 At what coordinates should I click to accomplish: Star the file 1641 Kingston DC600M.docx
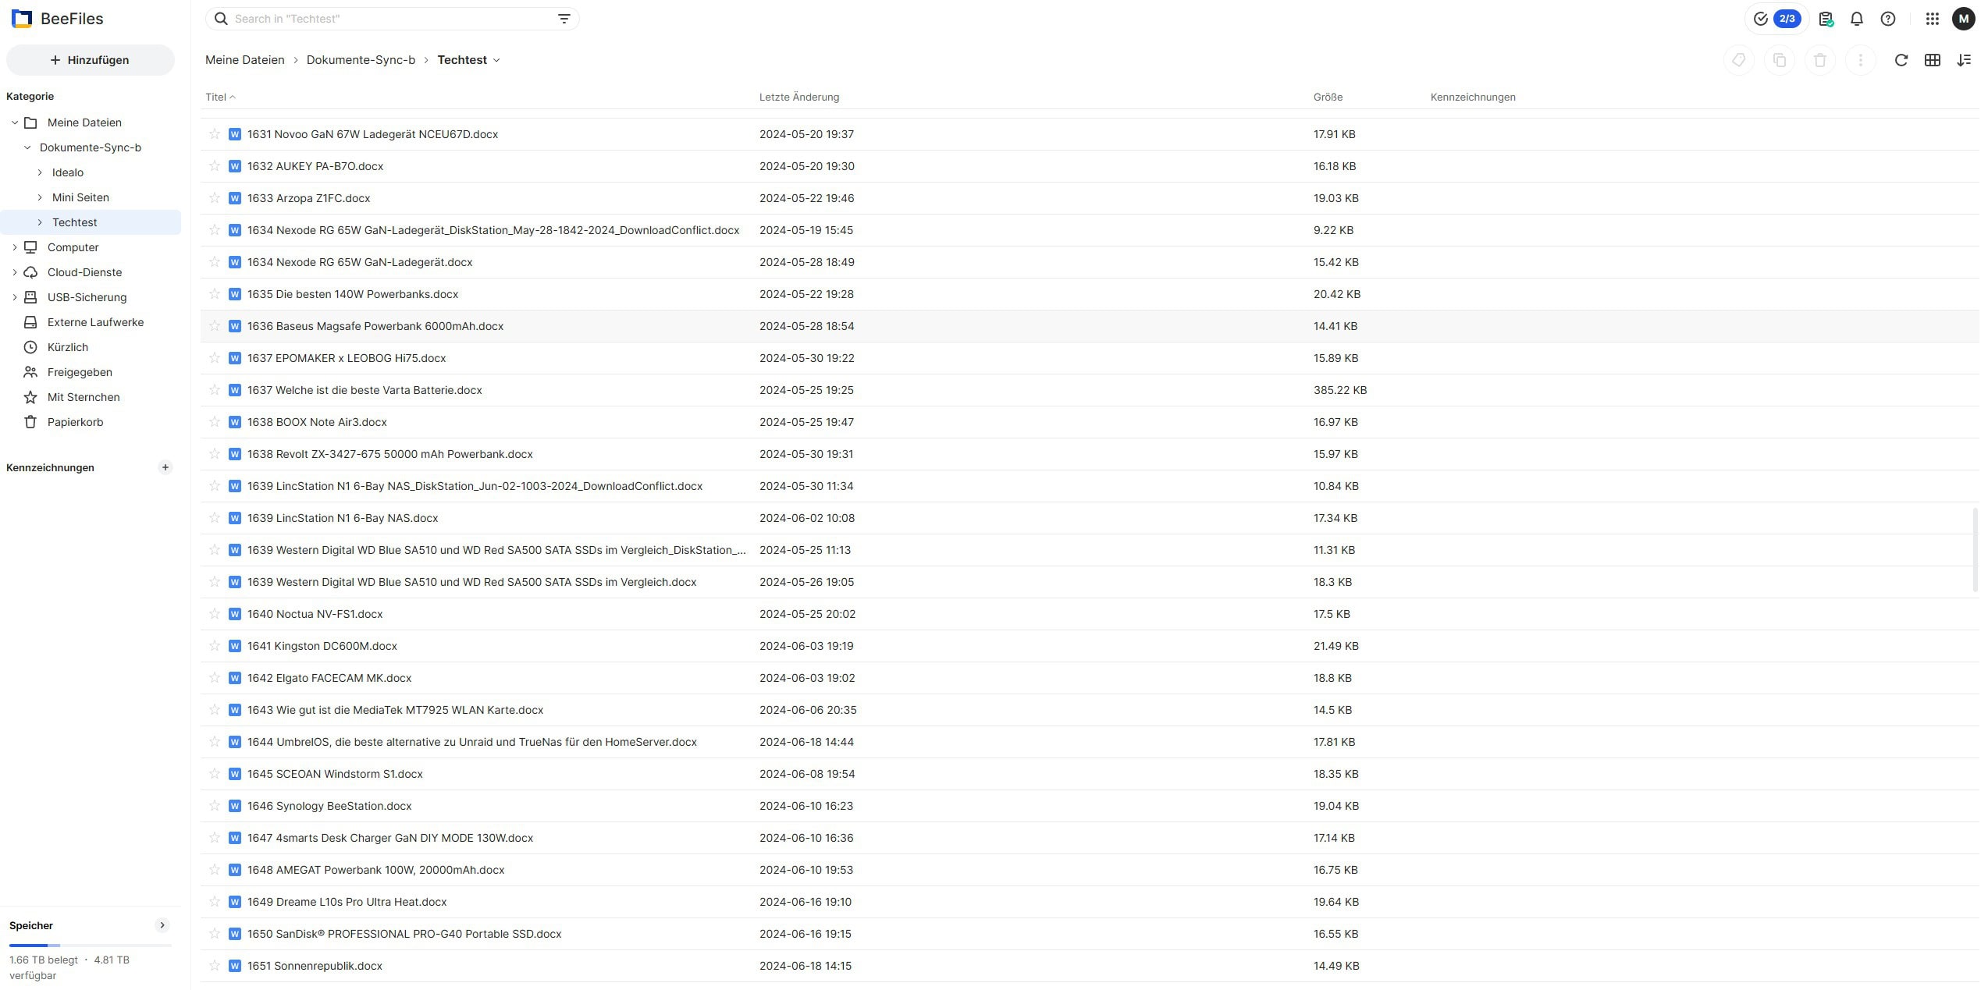tap(214, 646)
